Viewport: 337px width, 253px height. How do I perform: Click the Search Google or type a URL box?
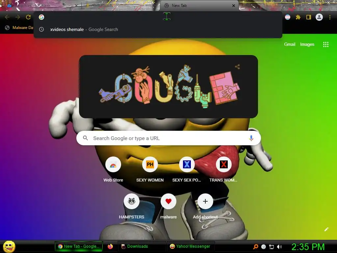pyautogui.click(x=168, y=138)
